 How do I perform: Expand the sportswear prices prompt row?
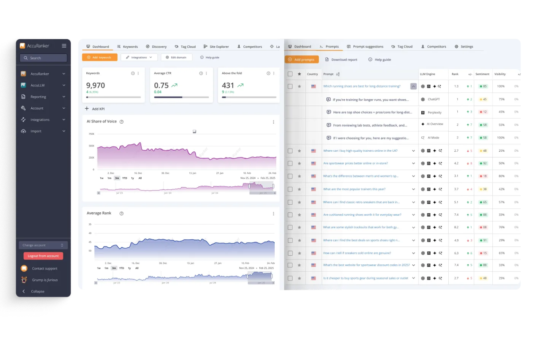point(413,163)
